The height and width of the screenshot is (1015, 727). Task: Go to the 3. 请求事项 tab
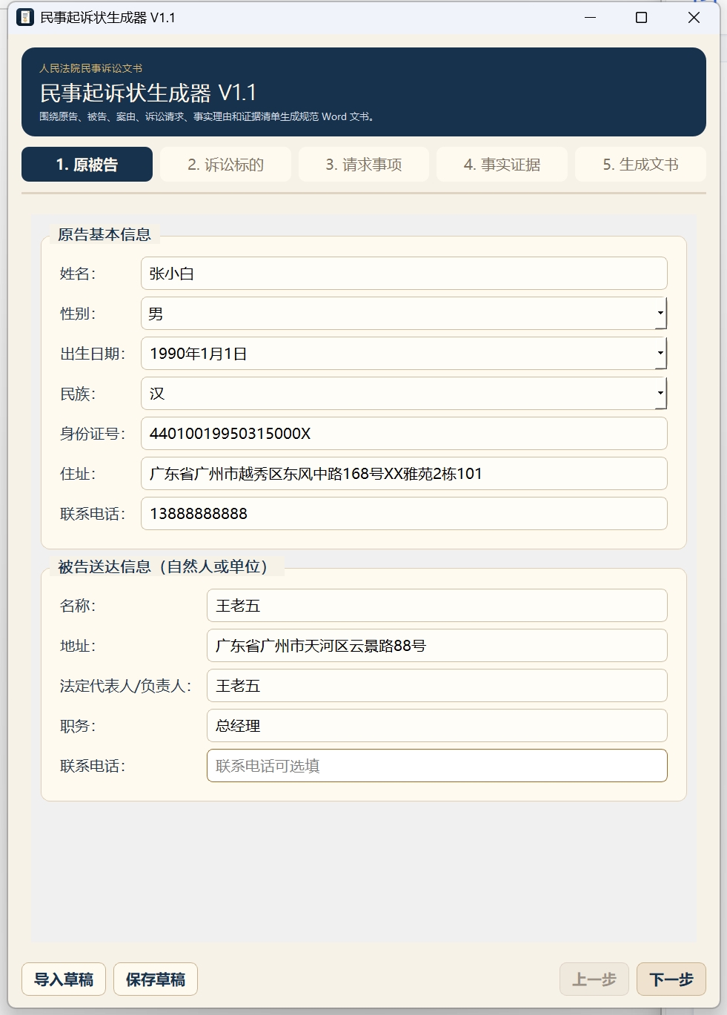tap(364, 165)
